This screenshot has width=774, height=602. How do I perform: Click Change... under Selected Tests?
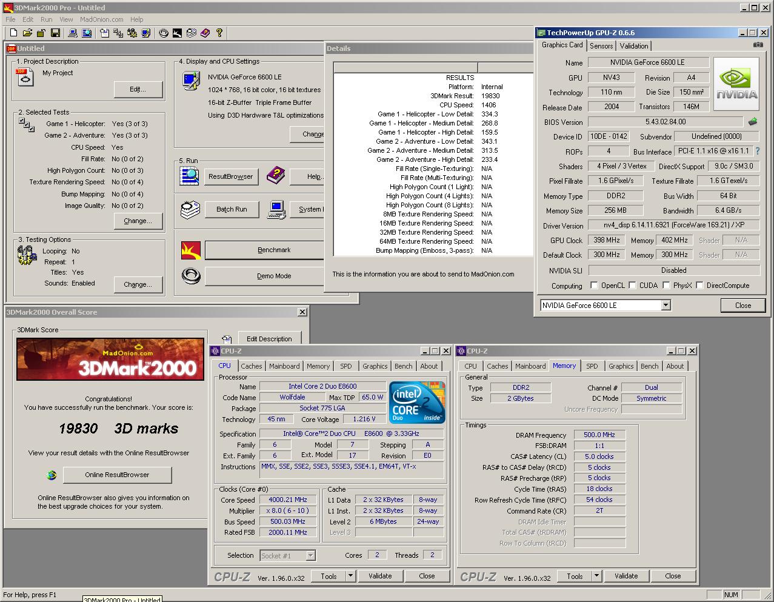pos(138,221)
